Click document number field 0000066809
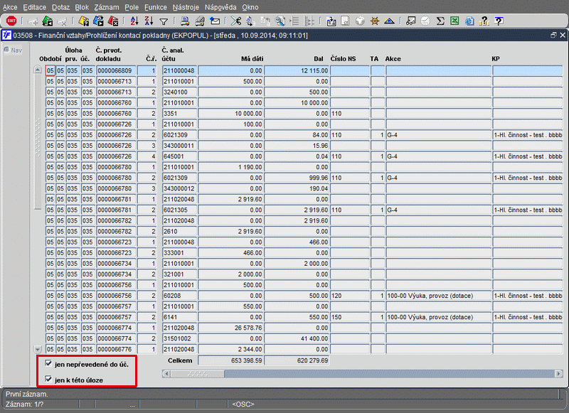Viewport: 569px width, 413px height. pyautogui.click(x=115, y=71)
